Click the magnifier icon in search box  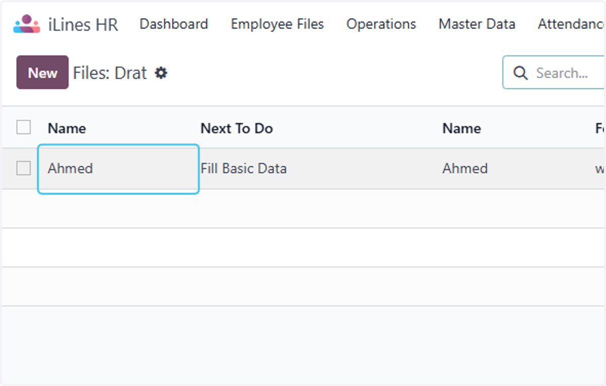coord(521,73)
